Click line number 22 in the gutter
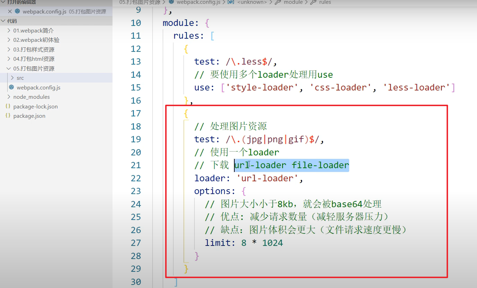 (x=136, y=178)
